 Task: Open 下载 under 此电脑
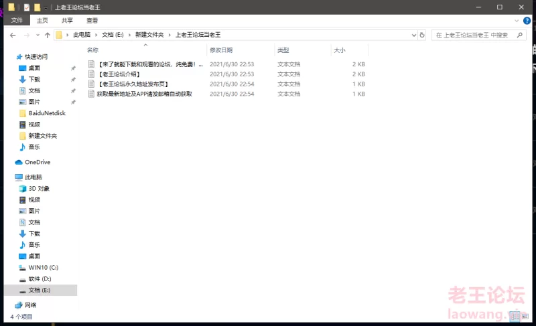pyautogui.click(x=34, y=234)
